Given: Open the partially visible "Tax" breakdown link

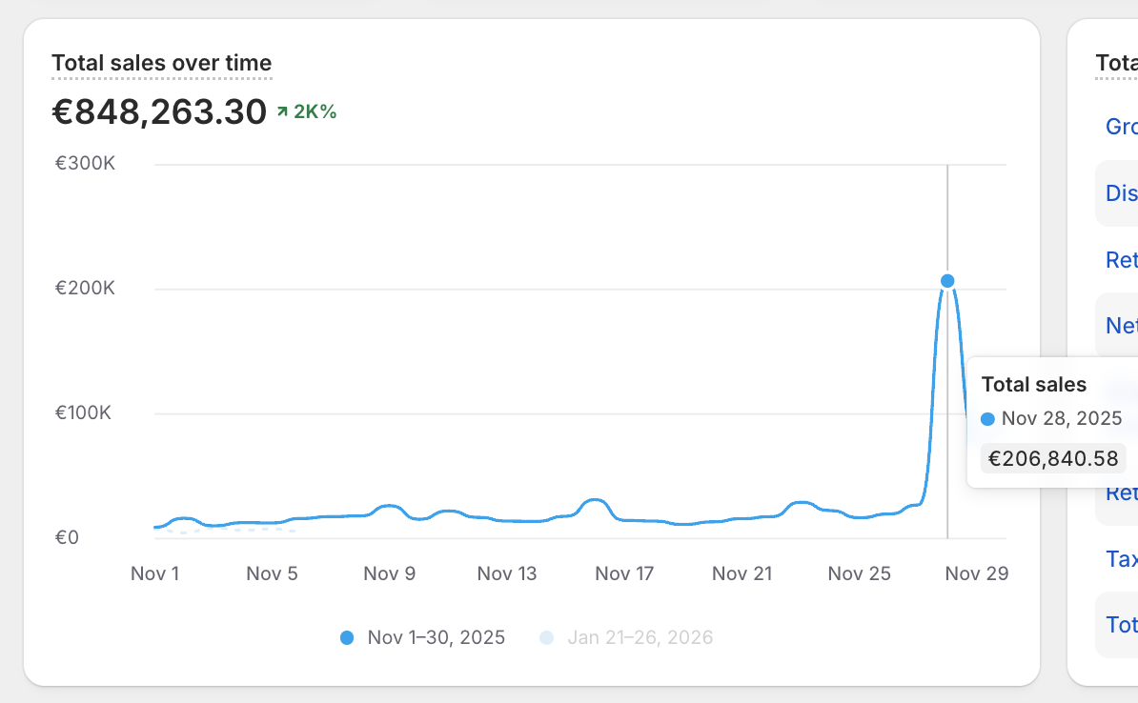Looking at the screenshot, I should point(1121,559).
